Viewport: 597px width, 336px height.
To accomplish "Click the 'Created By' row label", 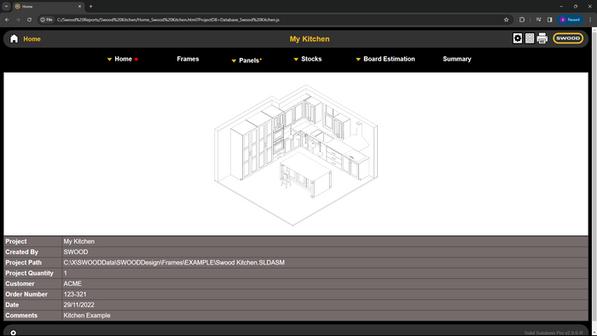I will (21, 252).
